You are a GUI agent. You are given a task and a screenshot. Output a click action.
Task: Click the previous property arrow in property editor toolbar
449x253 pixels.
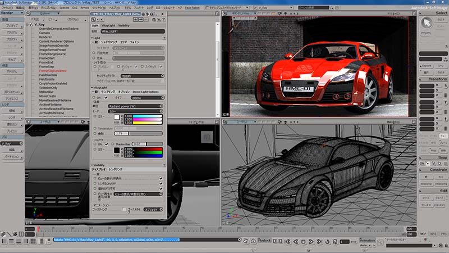98,20
